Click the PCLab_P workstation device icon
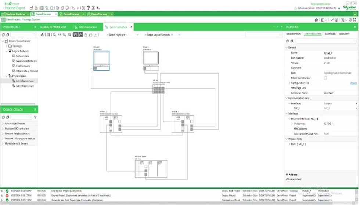This screenshot has width=360, height=205. [101, 59]
